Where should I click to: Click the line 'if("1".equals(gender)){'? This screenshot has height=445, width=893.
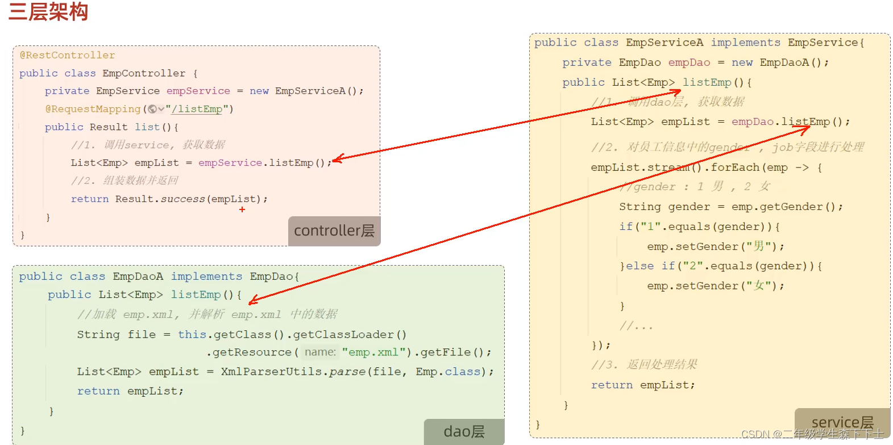pos(700,226)
